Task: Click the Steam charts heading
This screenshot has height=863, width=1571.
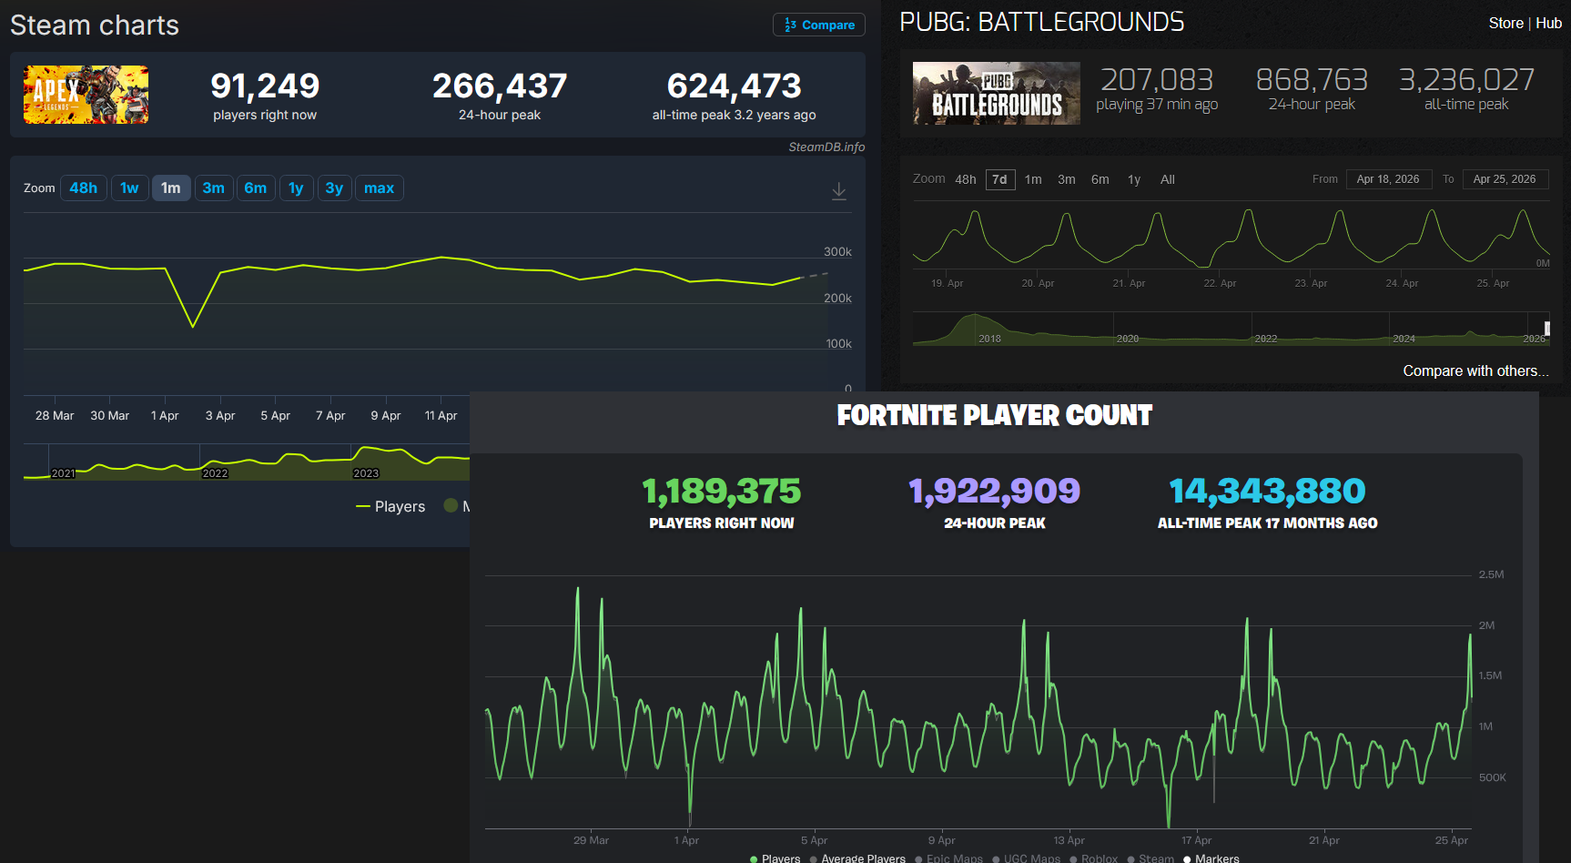Action: click(95, 25)
